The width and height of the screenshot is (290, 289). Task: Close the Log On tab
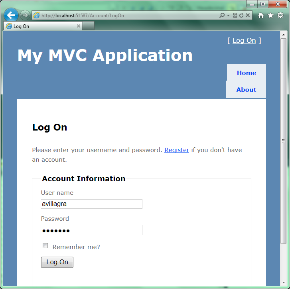pyautogui.click(x=79, y=26)
